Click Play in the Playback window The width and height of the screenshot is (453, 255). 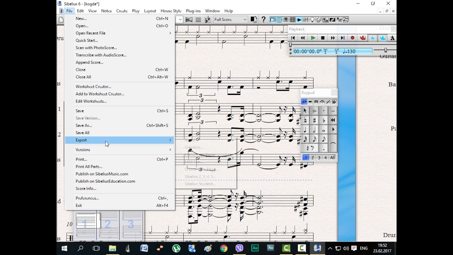coord(313,38)
